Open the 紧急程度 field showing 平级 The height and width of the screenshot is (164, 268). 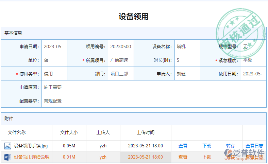click(x=253, y=60)
